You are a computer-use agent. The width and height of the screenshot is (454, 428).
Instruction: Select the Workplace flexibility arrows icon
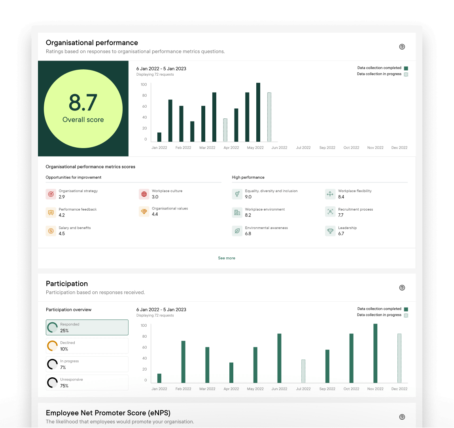pos(330,194)
